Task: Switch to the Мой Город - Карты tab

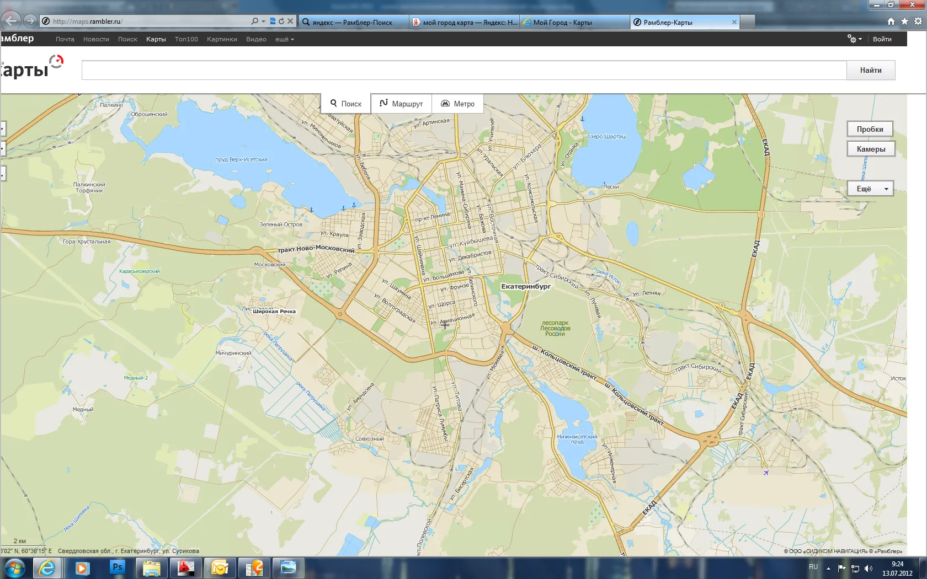Action: point(574,23)
